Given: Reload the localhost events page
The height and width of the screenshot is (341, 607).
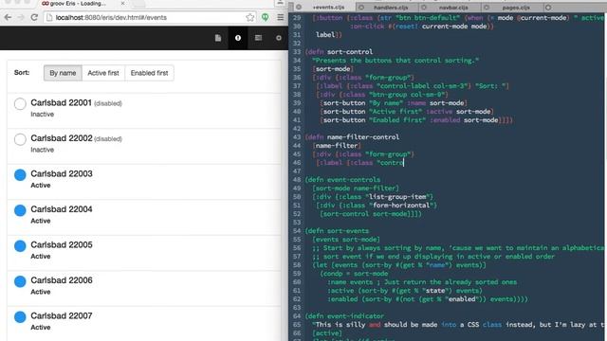Looking at the screenshot, I should tap(34, 17).
